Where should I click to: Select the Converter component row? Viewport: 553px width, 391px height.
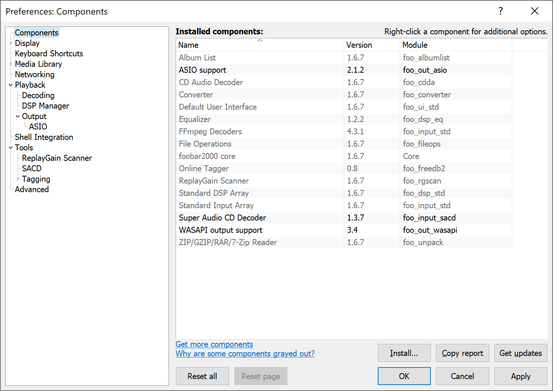click(x=344, y=95)
